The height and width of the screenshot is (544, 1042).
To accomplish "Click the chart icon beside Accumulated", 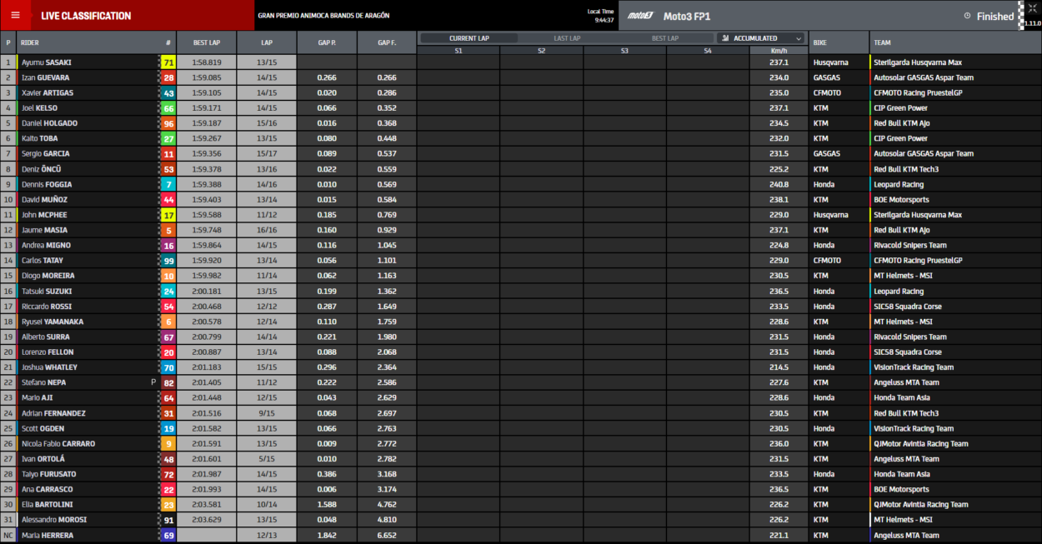I will [726, 38].
